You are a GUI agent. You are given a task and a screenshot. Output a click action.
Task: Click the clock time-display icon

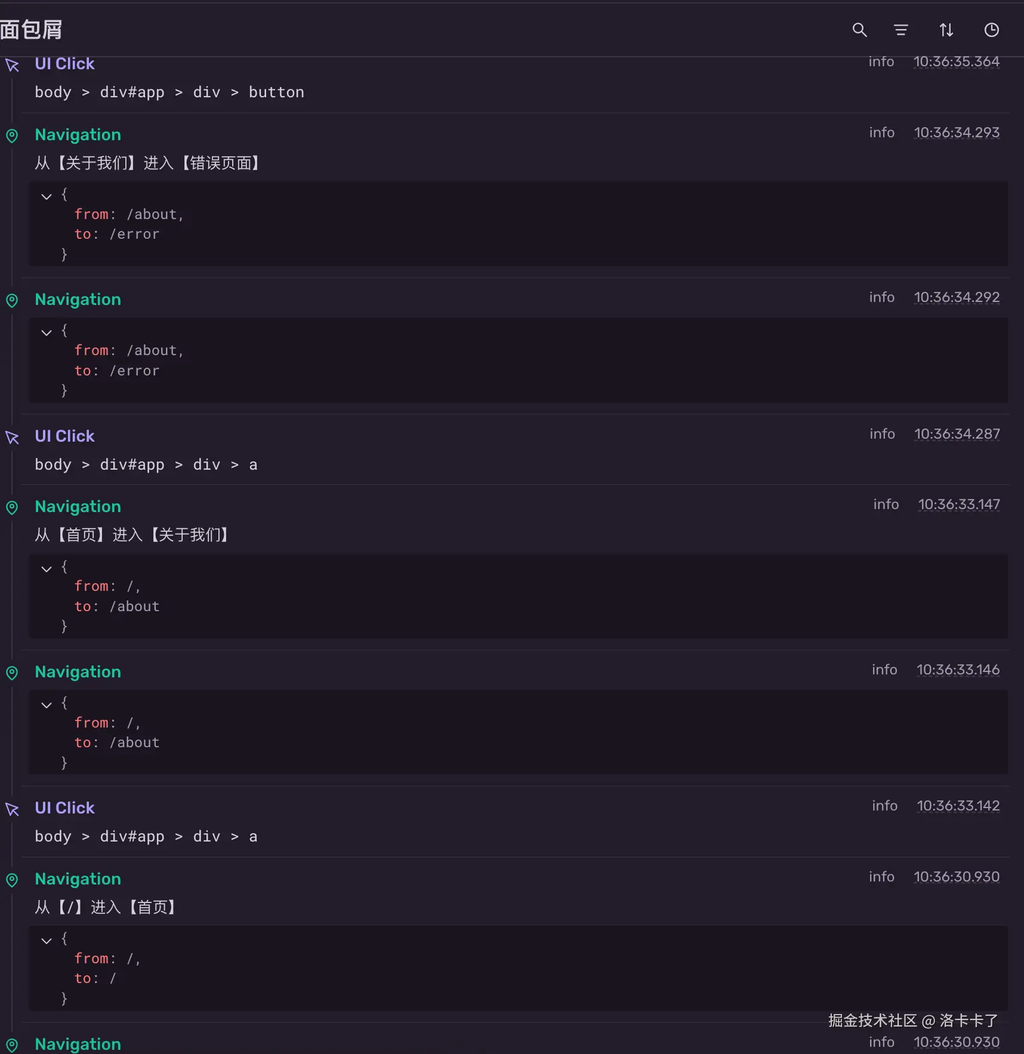991,30
